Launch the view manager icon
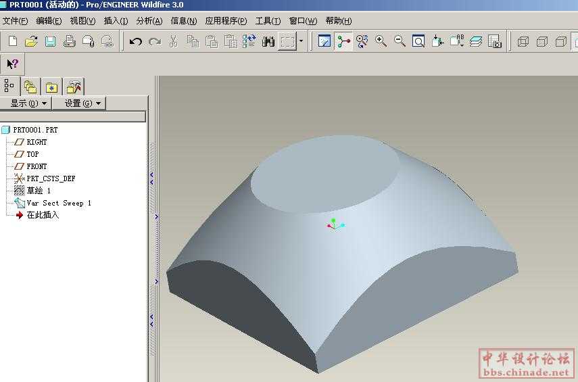The width and height of the screenshot is (578, 382). click(495, 41)
